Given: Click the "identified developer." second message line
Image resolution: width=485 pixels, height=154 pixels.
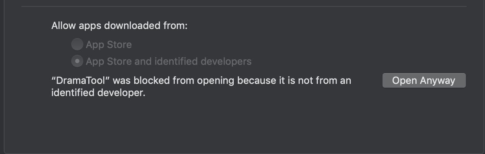Looking at the screenshot, I should pos(98,93).
